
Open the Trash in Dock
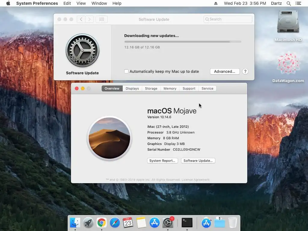coord(233,223)
